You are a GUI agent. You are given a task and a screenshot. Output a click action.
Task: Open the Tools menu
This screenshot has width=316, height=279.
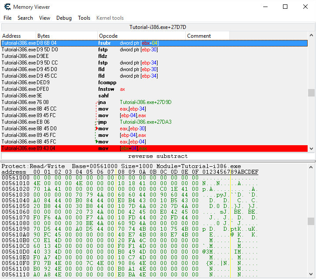click(84, 18)
